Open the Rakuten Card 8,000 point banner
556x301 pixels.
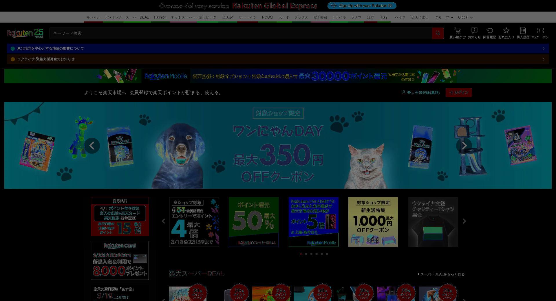(x=120, y=260)
